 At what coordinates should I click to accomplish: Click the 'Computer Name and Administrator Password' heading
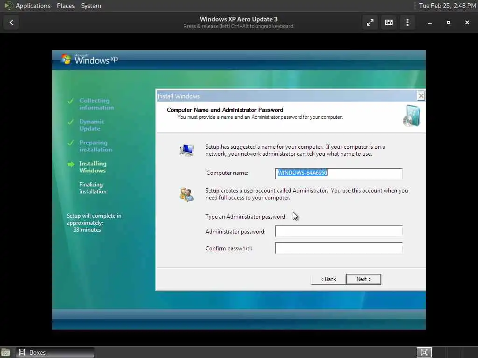pos(225,110)
